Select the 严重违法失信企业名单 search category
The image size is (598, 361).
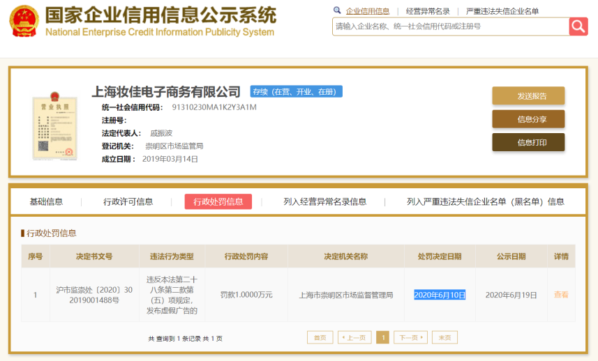tap(502, 11)
